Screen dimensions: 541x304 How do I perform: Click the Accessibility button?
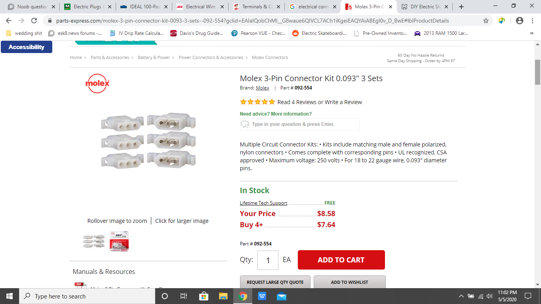[27, 47]
